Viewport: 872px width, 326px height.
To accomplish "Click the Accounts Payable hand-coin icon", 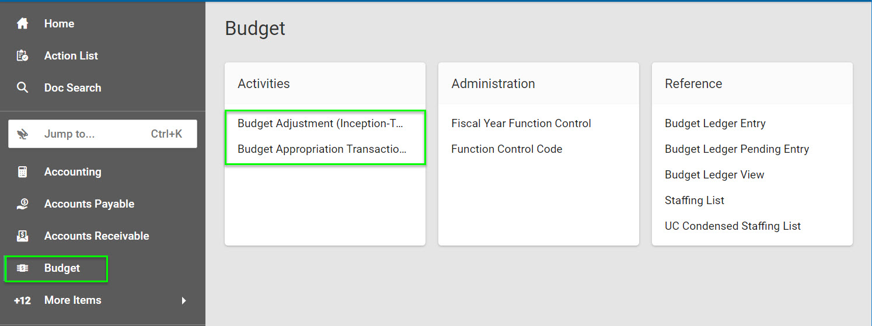I will click(x=22, y=204).
